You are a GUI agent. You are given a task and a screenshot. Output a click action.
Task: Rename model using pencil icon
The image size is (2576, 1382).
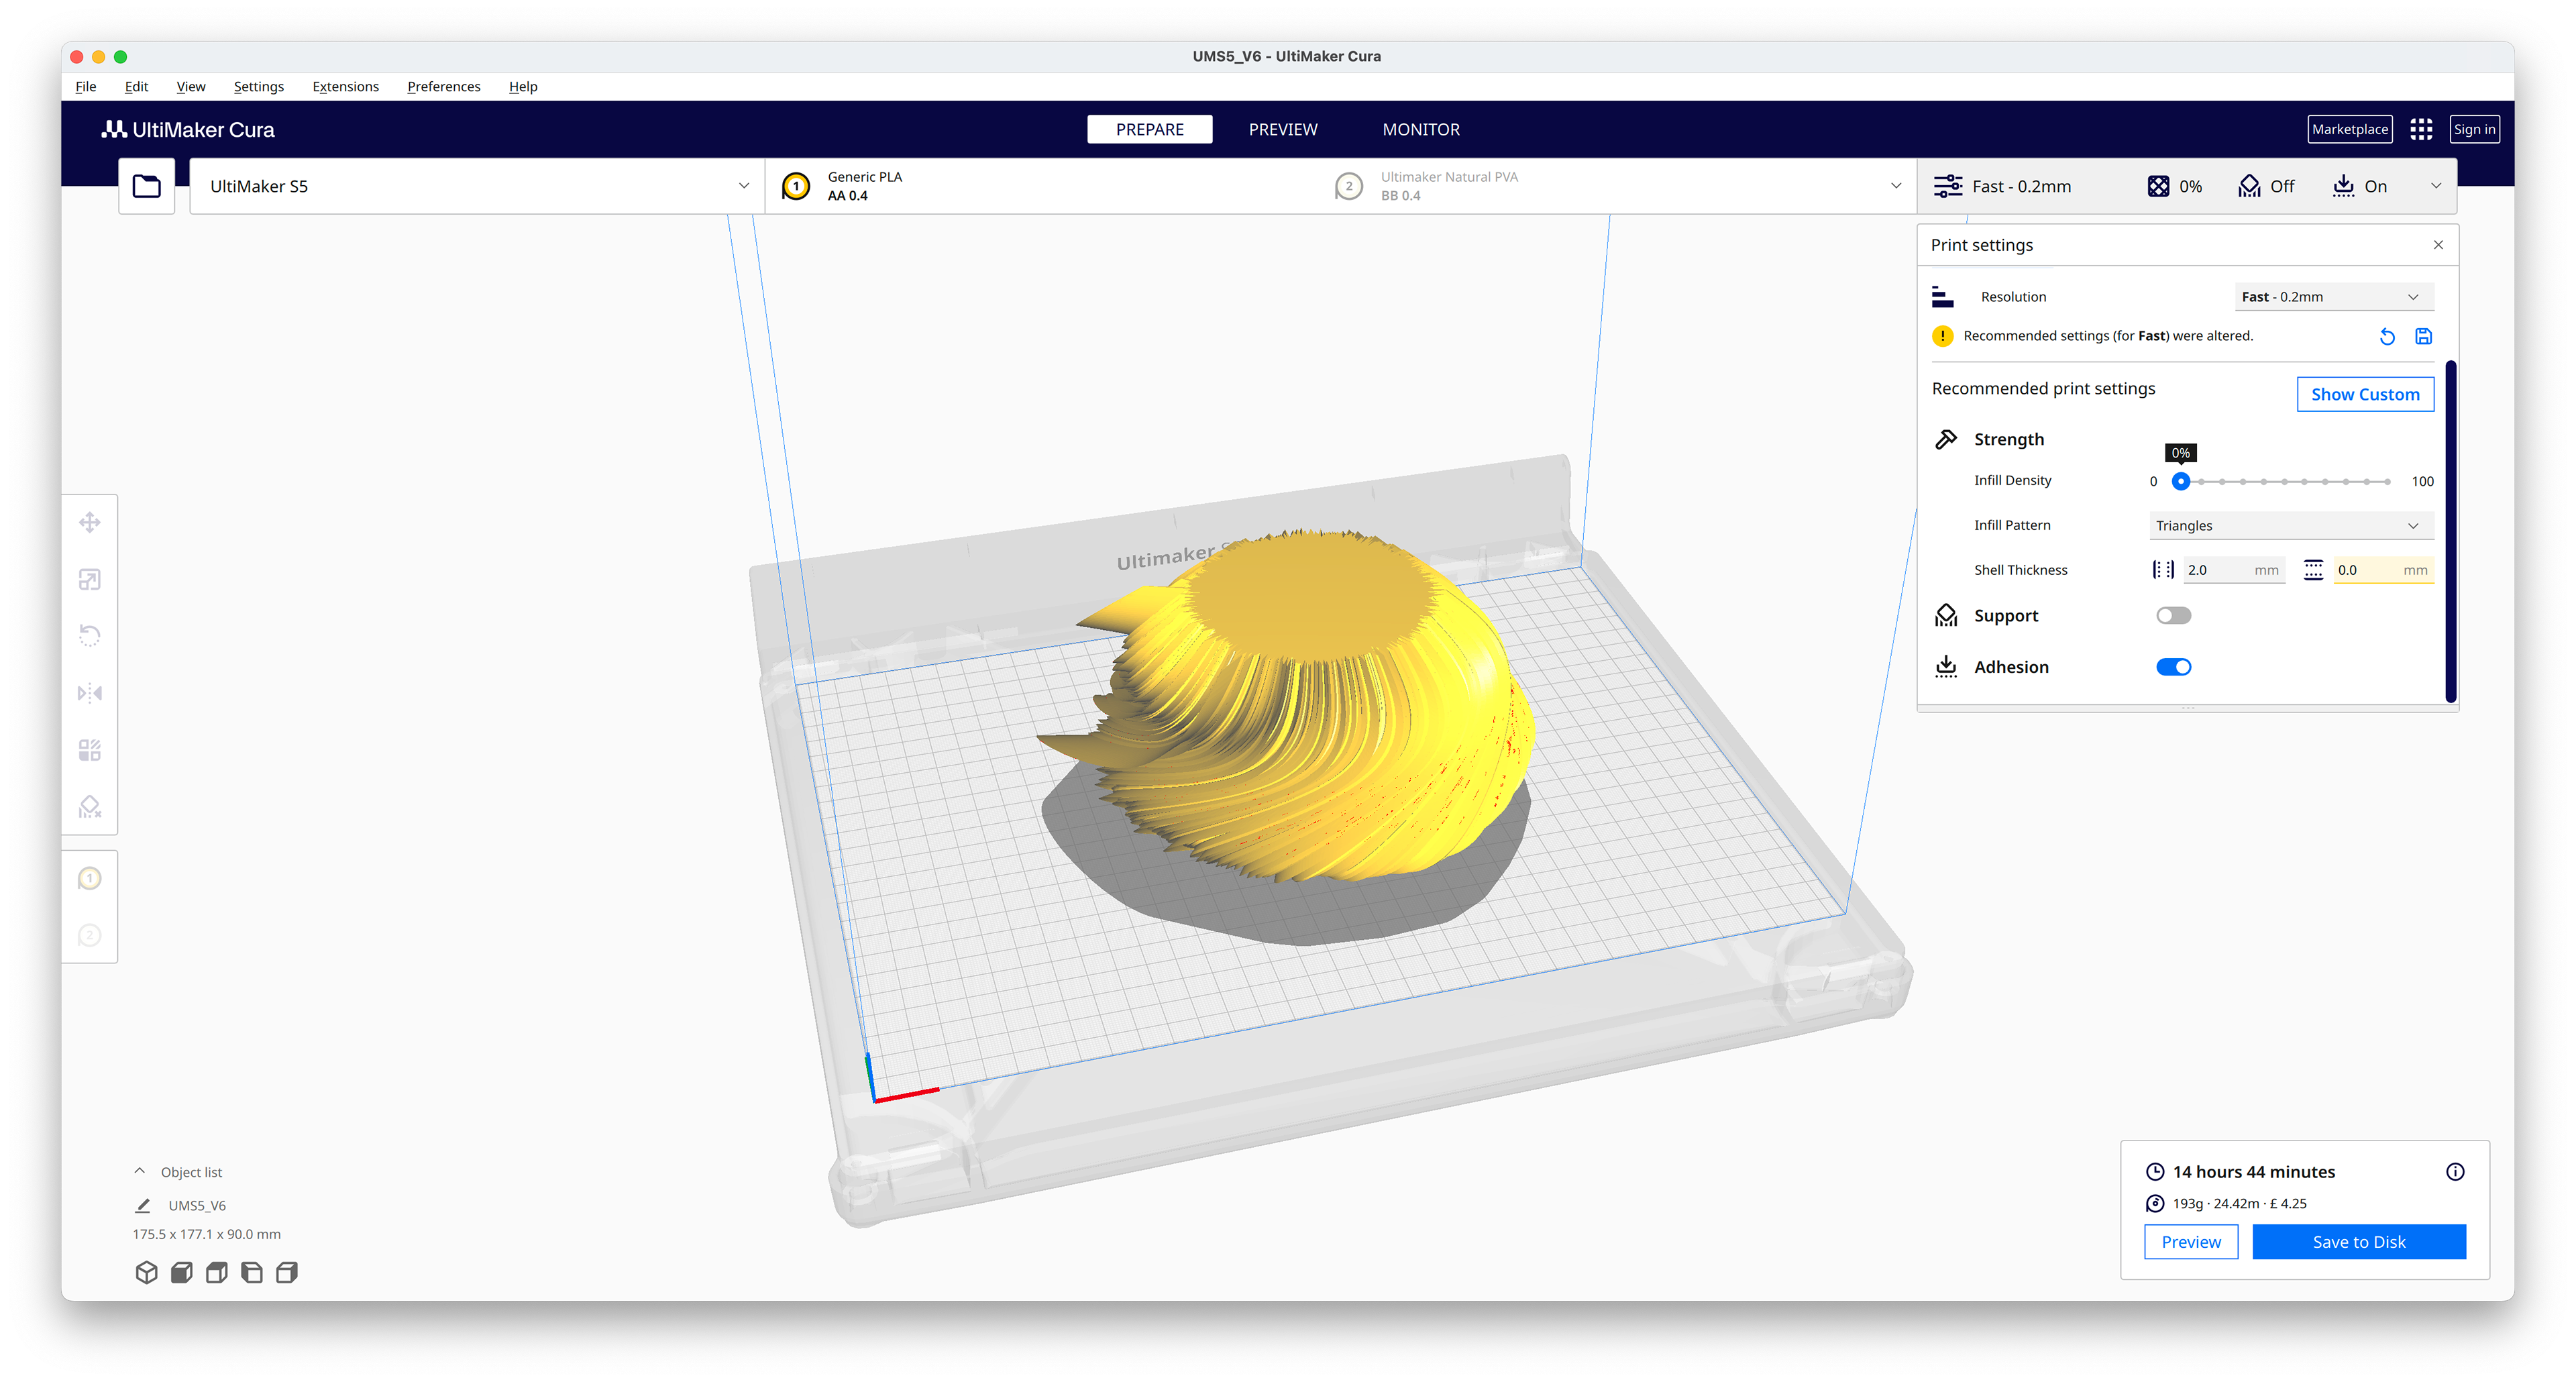(x=143, y=1205)
